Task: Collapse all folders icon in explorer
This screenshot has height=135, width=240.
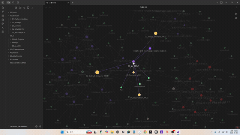Action: click(x=32, y=7)
